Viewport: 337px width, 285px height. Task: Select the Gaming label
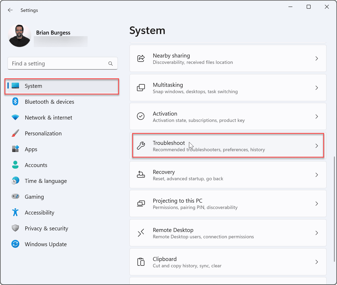(34, 197)
